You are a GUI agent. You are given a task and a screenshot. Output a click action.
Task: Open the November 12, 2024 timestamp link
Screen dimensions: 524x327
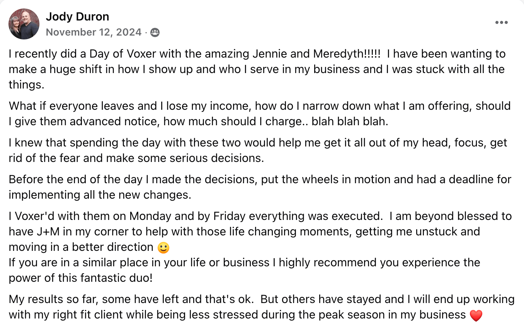94,32
